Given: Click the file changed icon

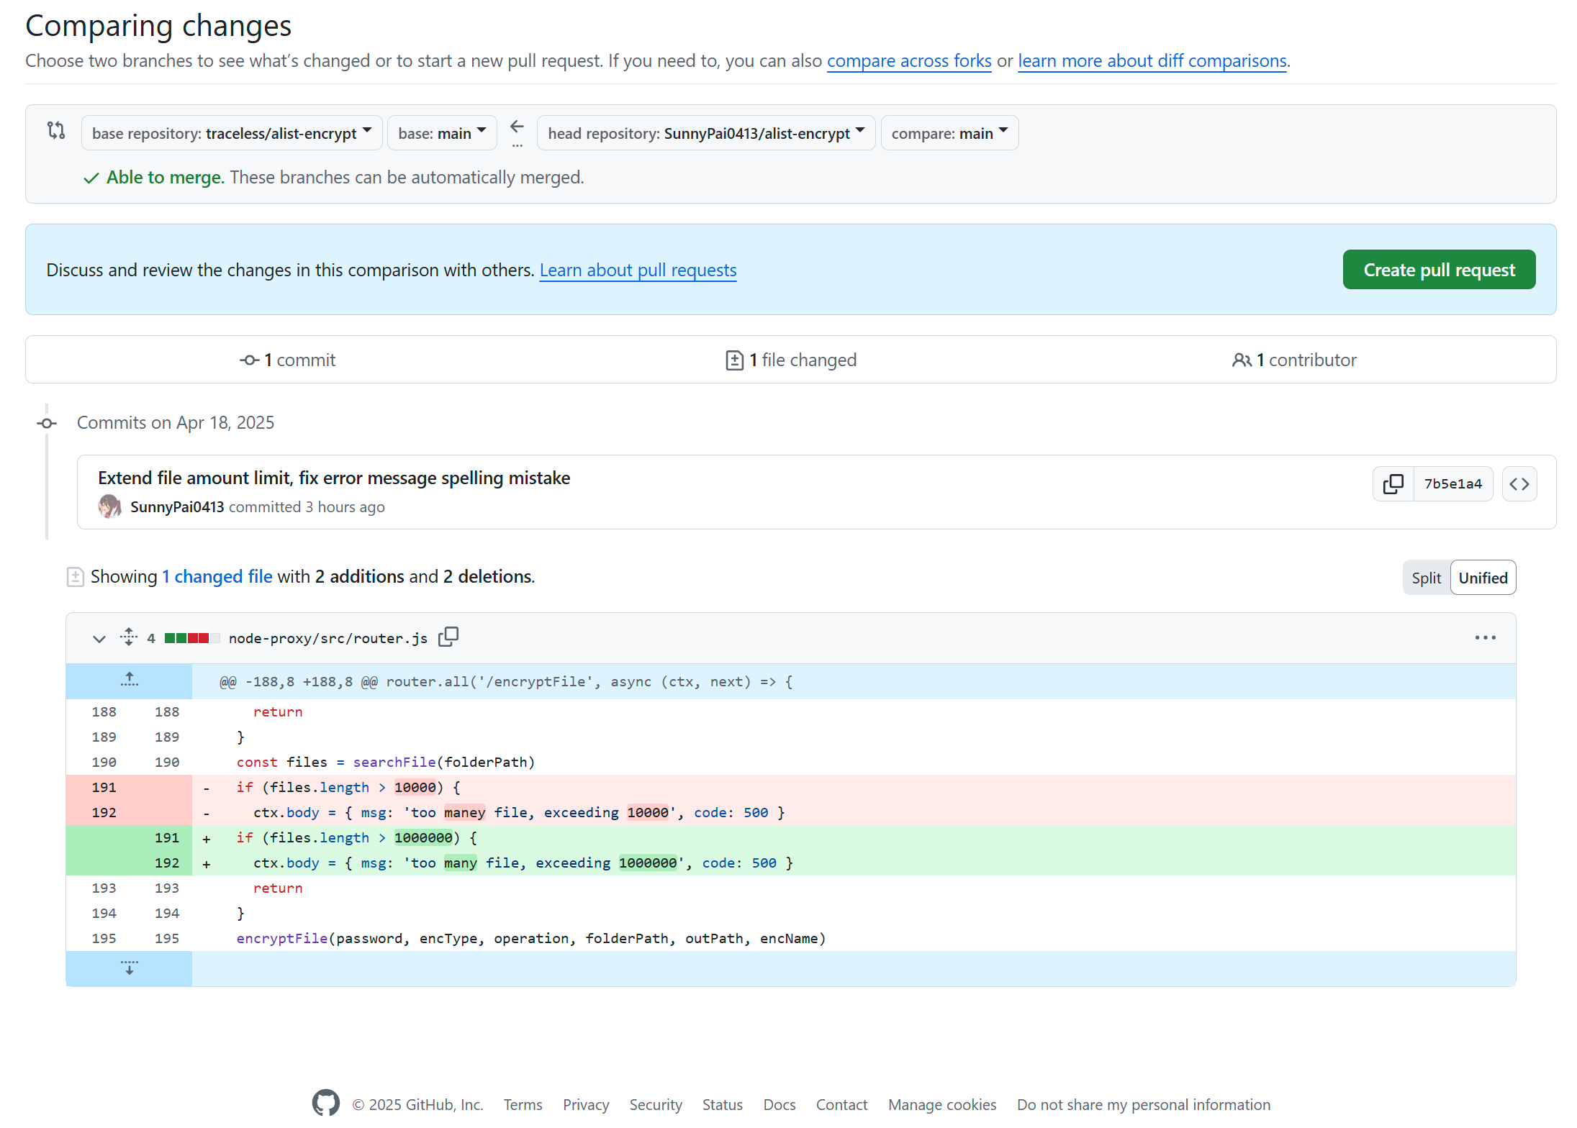Looking at the screenshot, I should (734, 360).
